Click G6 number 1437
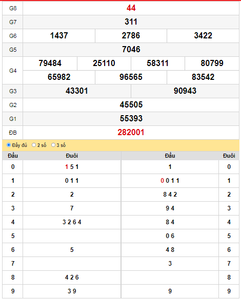The height and width of the screenshot is (300, 241). pyautogui.click(x=59, y=36)
